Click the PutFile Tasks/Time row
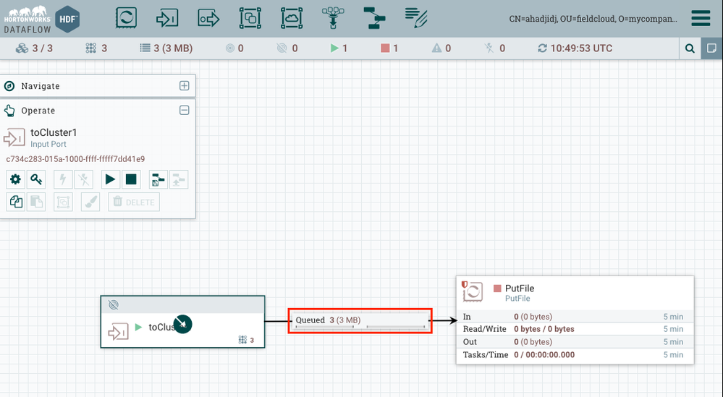The height and width of the screenshot is (397, 723). [x=575, y=354]
